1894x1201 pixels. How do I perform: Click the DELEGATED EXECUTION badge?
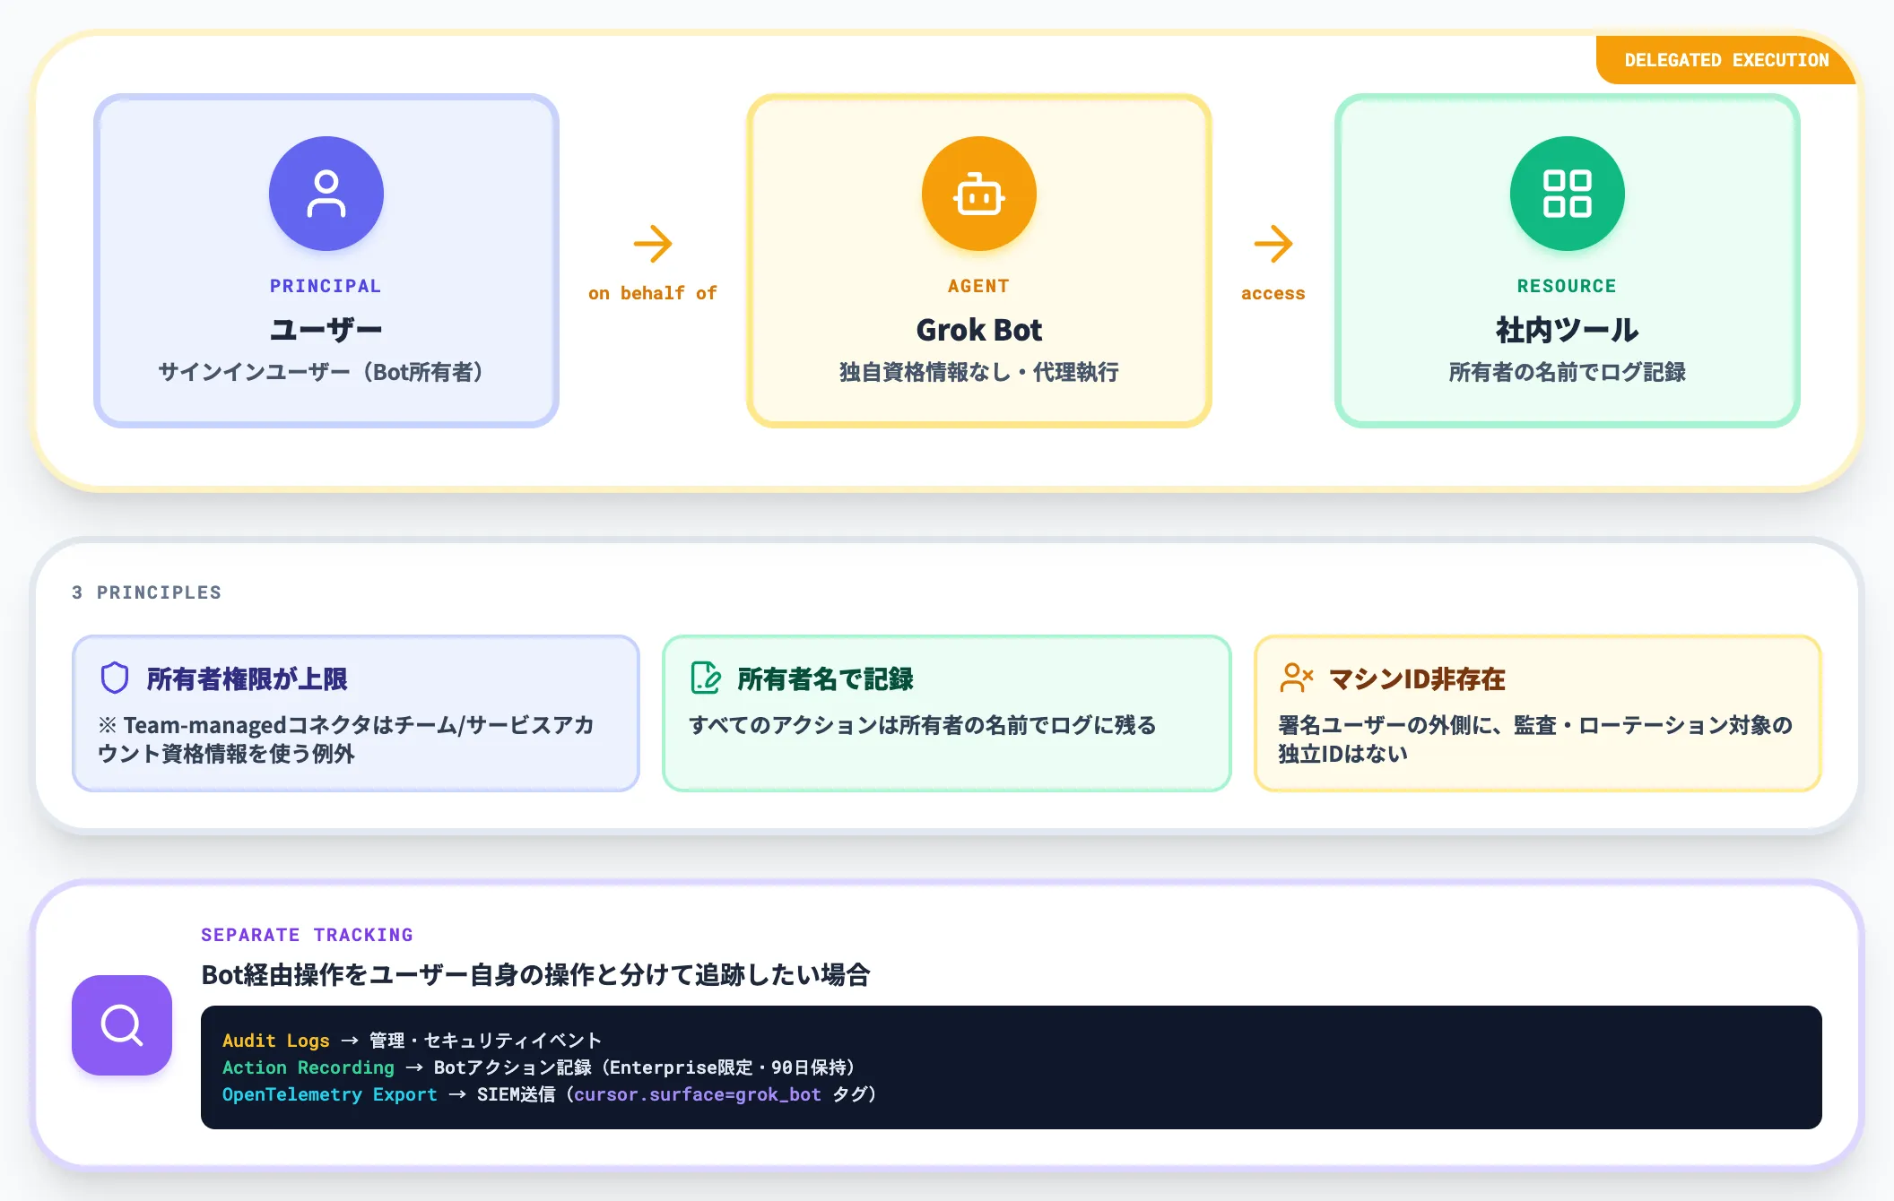1726,60
